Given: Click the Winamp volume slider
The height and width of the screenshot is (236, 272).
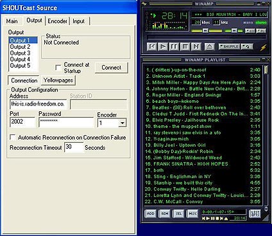Looking at the screenshot, I should tap(207, 31).
